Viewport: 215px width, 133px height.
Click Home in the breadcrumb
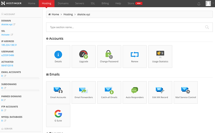coord(55,14)
